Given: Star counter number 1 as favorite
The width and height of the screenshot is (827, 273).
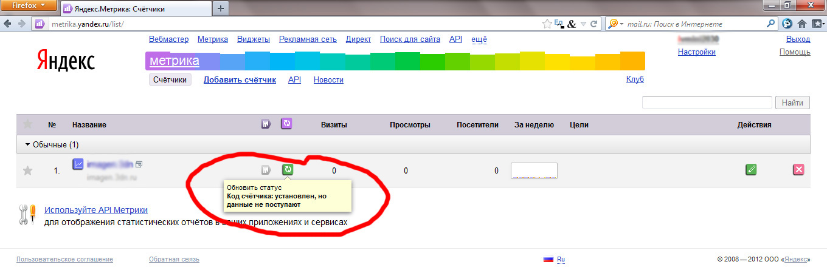Looking at the screenshot, I should click(x=27, y=171).
